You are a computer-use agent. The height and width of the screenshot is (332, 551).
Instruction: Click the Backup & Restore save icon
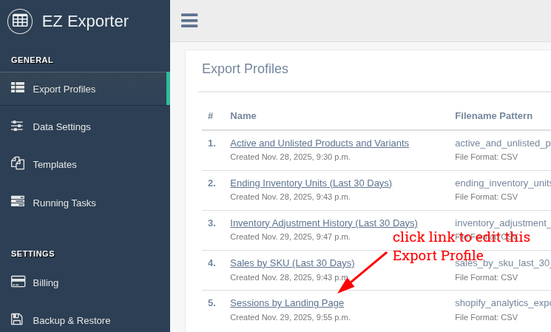[x=17, y=319]
